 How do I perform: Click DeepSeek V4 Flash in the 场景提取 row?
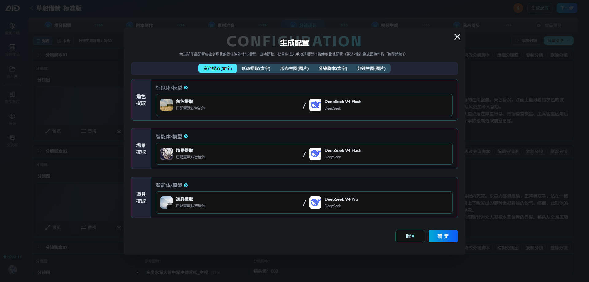343,150
